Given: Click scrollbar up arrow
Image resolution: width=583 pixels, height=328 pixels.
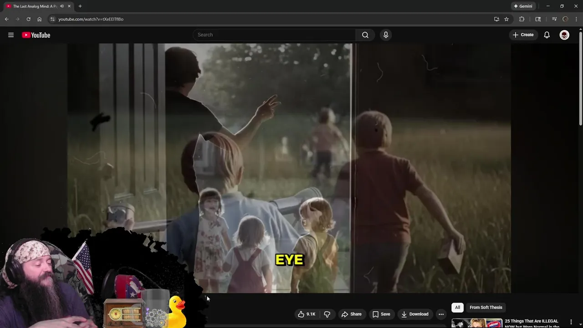Looking at the screenshot, I should click(580, 29).
